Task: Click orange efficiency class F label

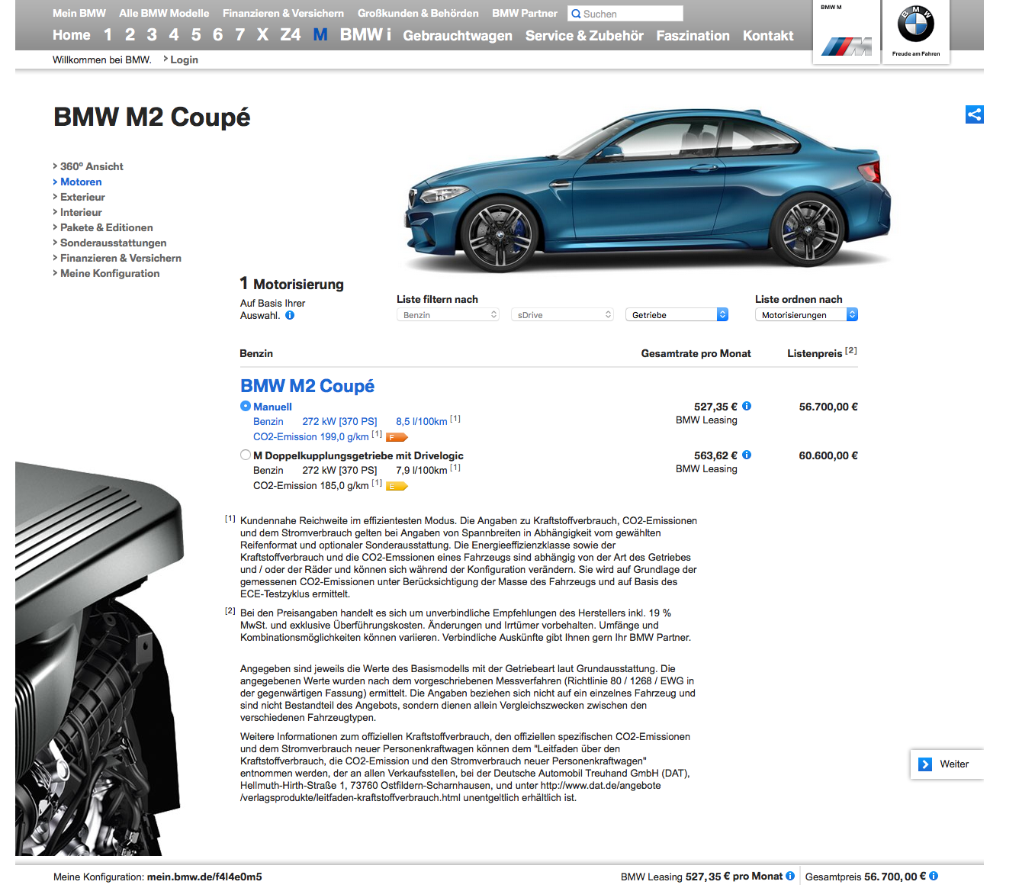Action: (397, 437)
